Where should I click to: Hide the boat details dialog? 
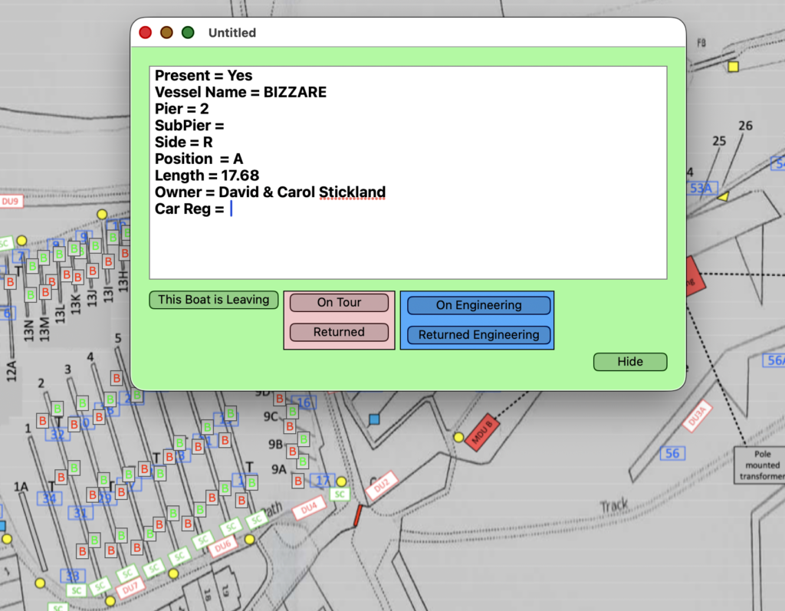tap(630, 362)
